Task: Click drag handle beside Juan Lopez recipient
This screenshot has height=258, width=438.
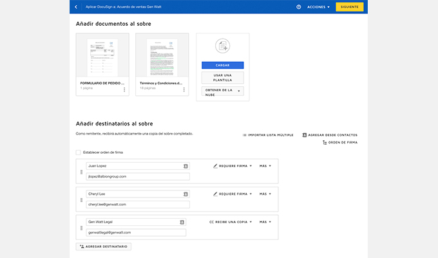Action: 81,172
